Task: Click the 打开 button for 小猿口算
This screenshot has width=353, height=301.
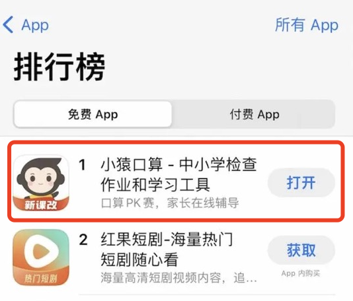Action: click(x=301, y=183)
